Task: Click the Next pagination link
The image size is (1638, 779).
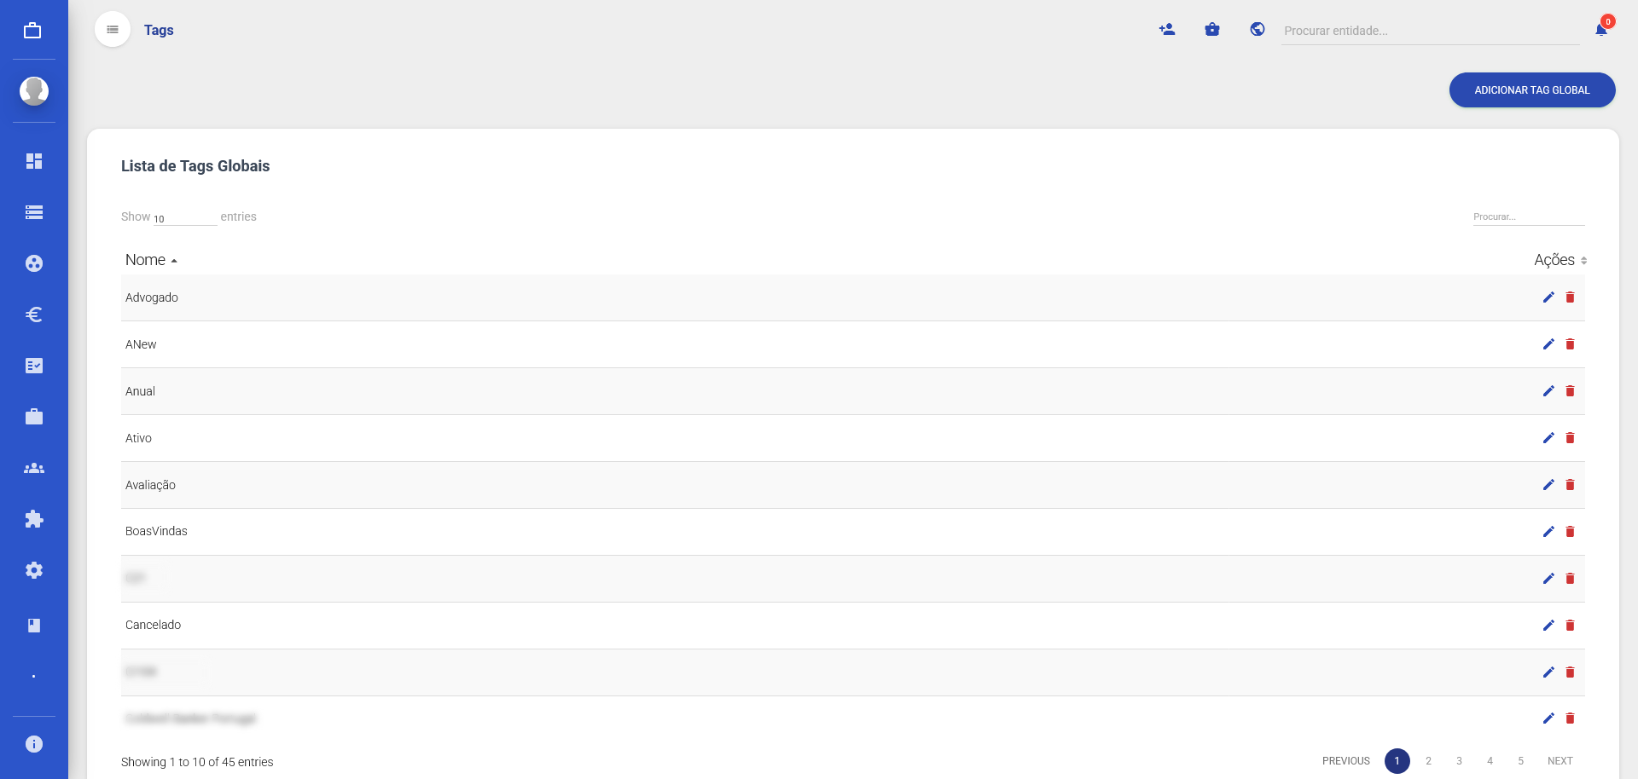Action: [x=1560, y=761]
